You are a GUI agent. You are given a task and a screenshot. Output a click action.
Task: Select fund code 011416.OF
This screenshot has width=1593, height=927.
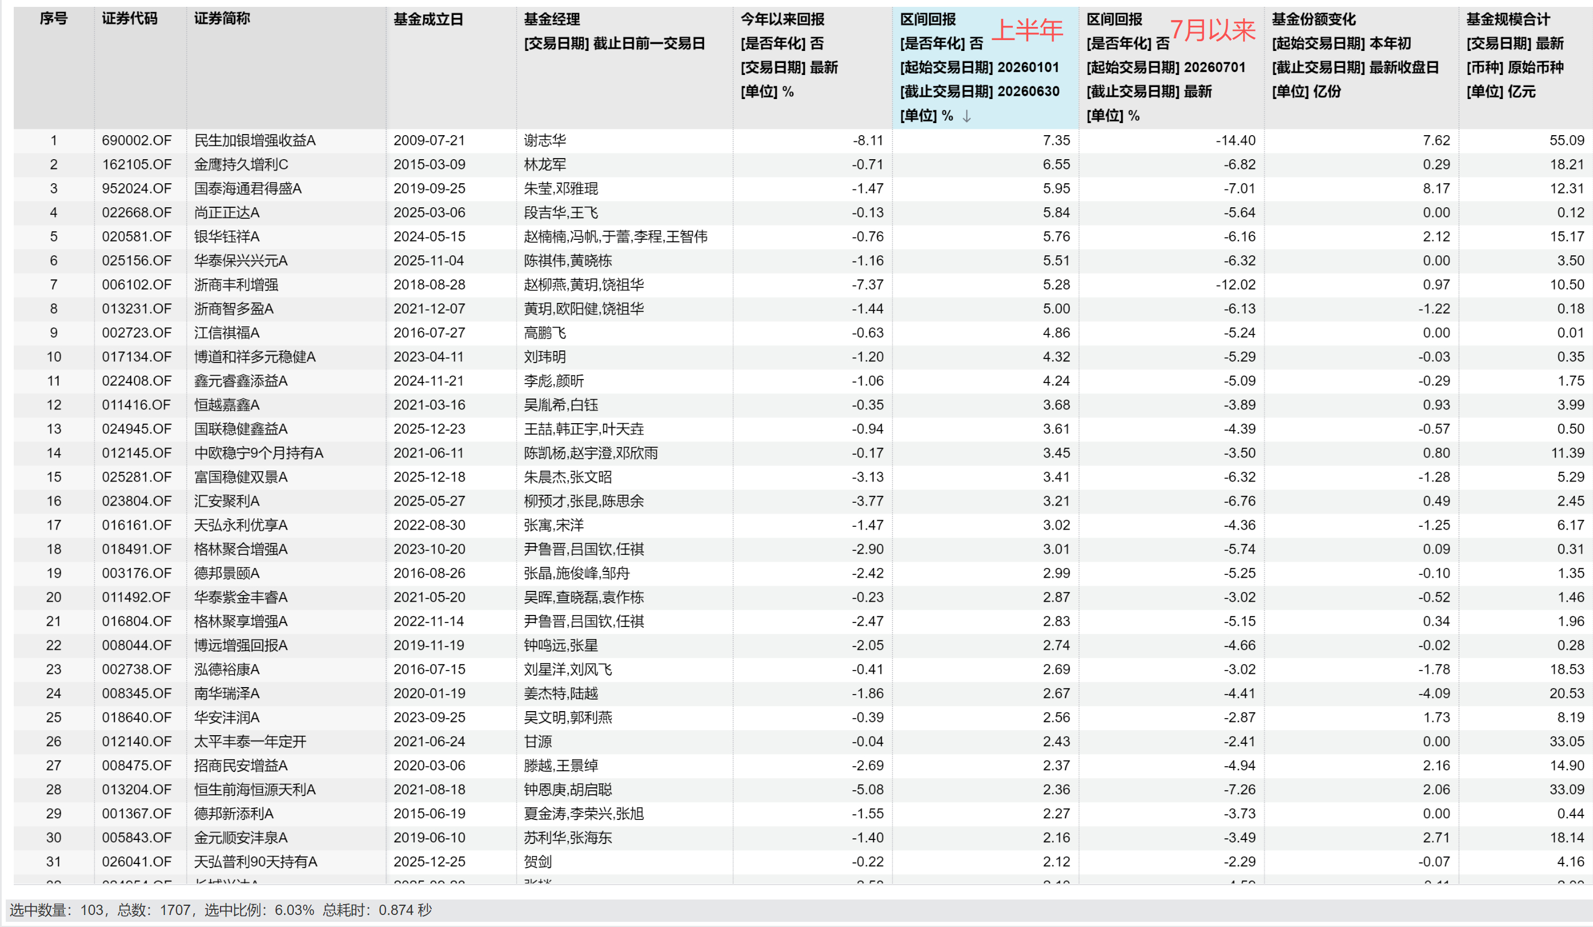[136, 404]
